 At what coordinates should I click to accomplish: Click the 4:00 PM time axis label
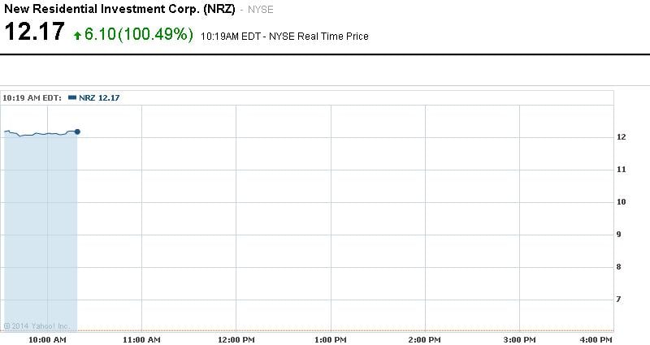click(596, 339)
